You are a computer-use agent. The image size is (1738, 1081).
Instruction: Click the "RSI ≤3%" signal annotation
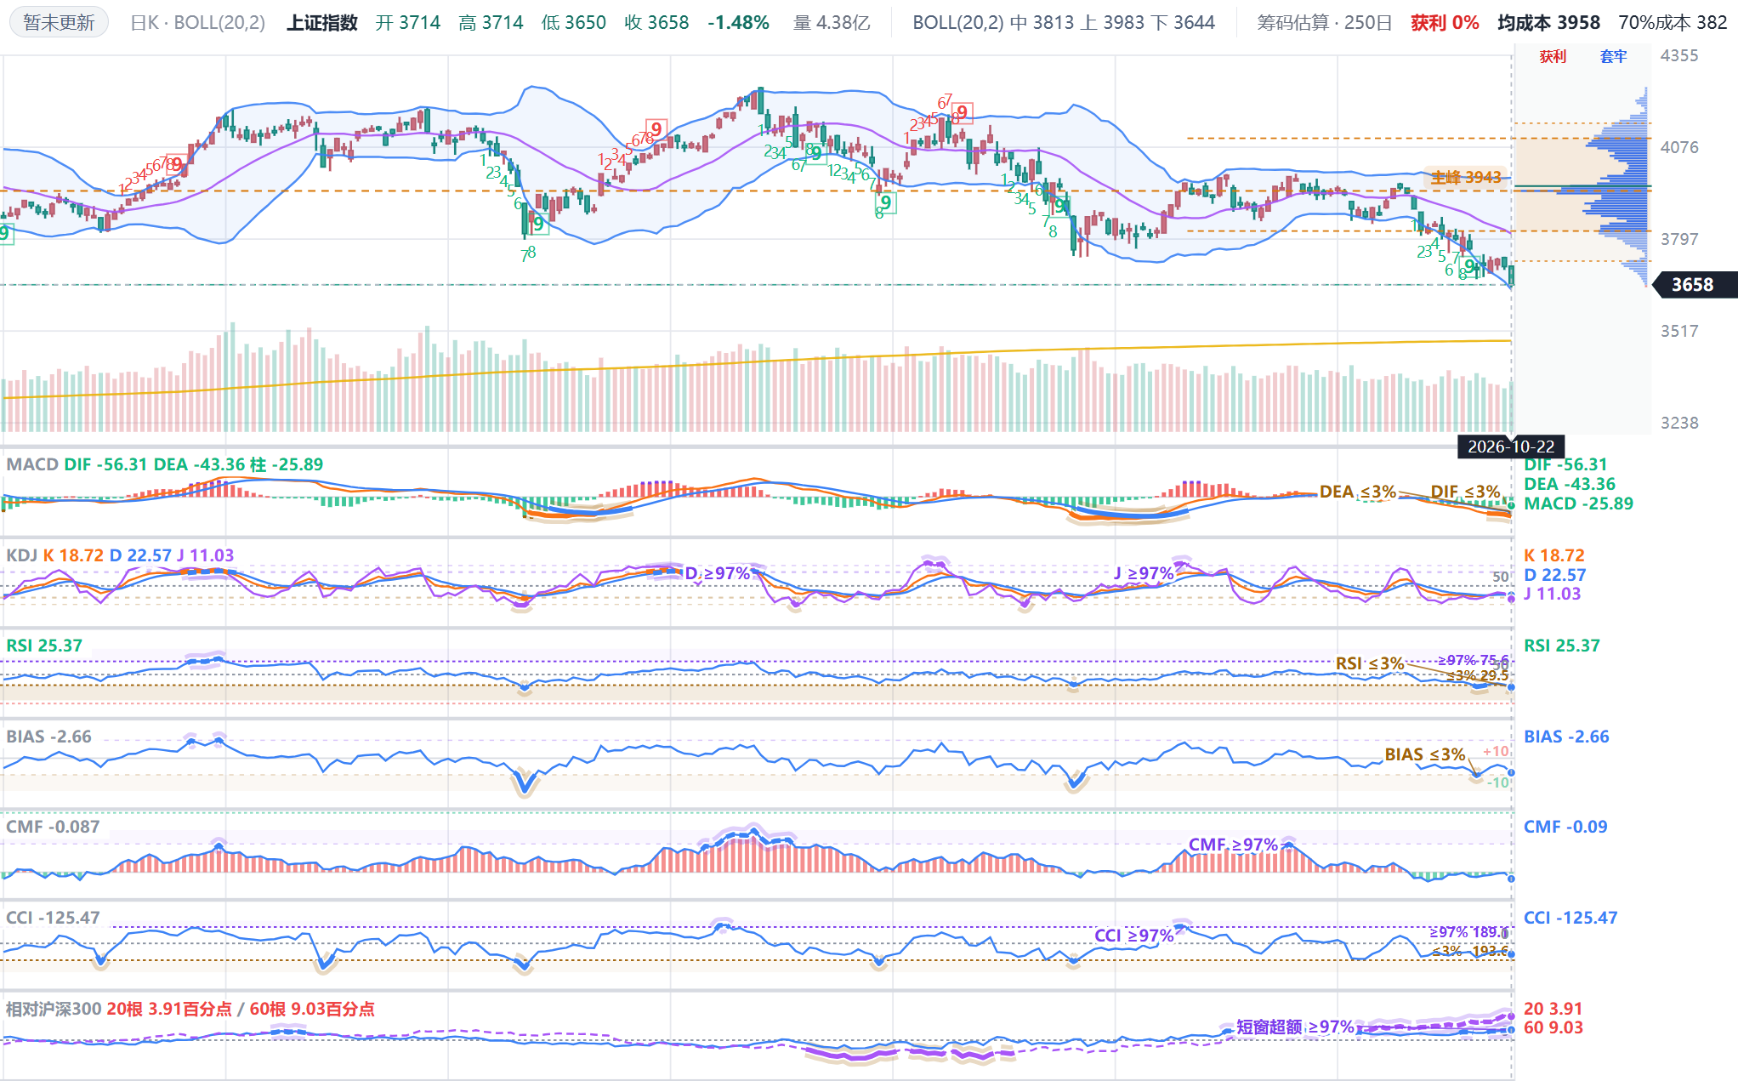click(x=1370, y=663)
